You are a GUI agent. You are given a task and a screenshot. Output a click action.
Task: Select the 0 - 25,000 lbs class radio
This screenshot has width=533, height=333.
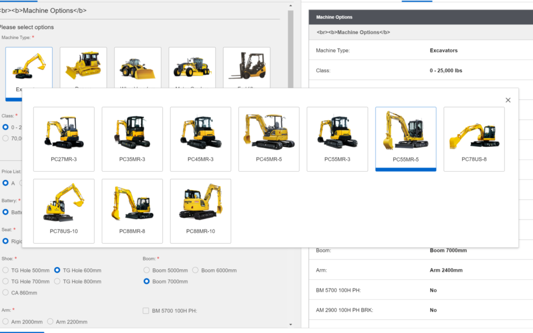click(5, 127)
